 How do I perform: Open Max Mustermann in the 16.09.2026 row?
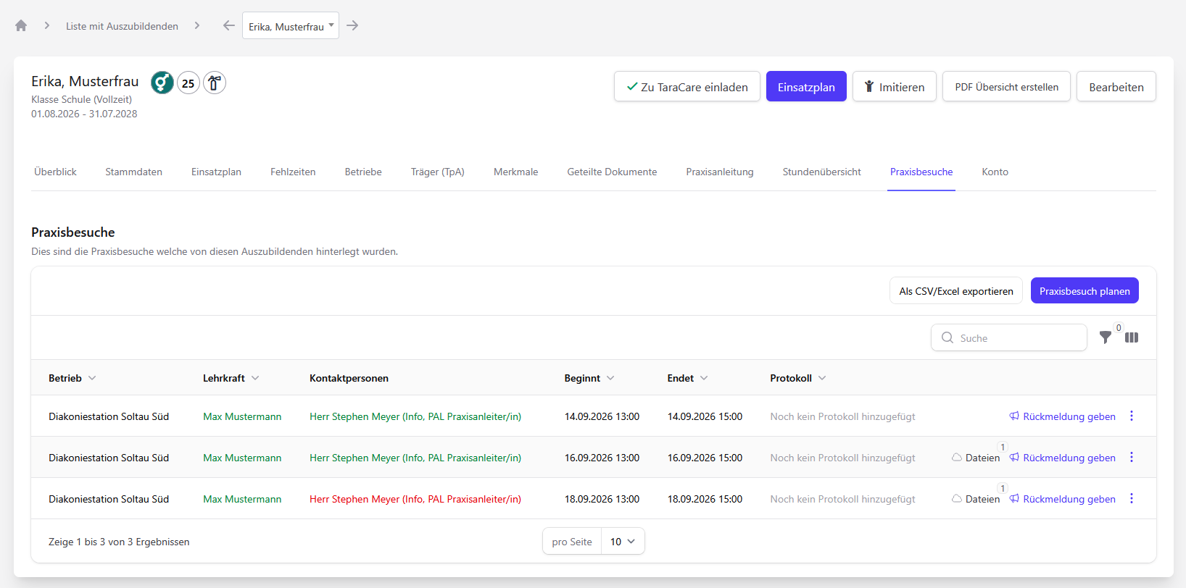tap(242, 458)
